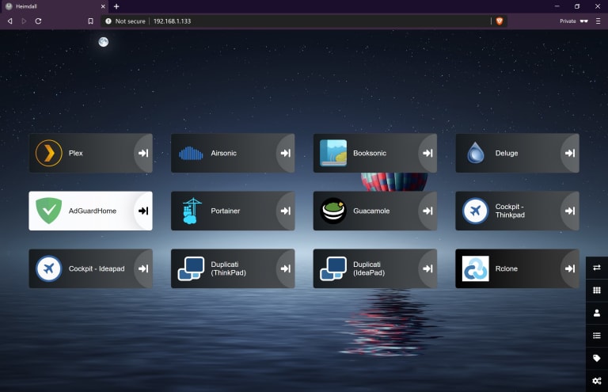
Task: Open Cockpit - Ideapad using its arrow icon
Action: click(143, 268)
